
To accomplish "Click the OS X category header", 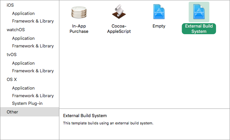I will tap(12, 79).
